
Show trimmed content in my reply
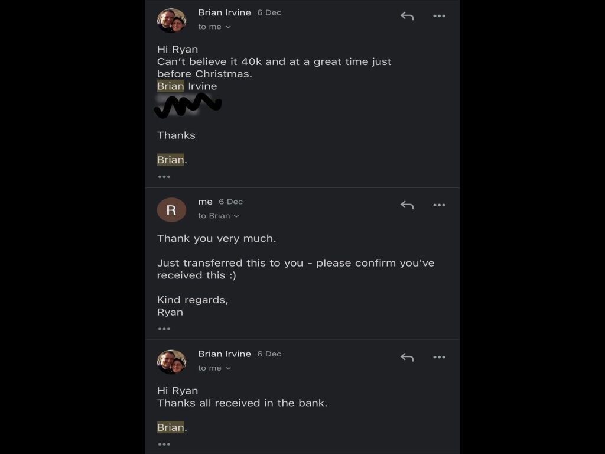pyautogui.click(x=164, y=329)
